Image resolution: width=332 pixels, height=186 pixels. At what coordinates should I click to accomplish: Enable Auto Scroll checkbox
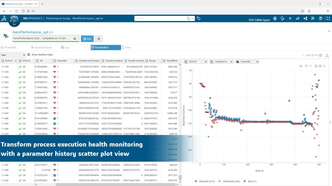[x=303, y=55]
